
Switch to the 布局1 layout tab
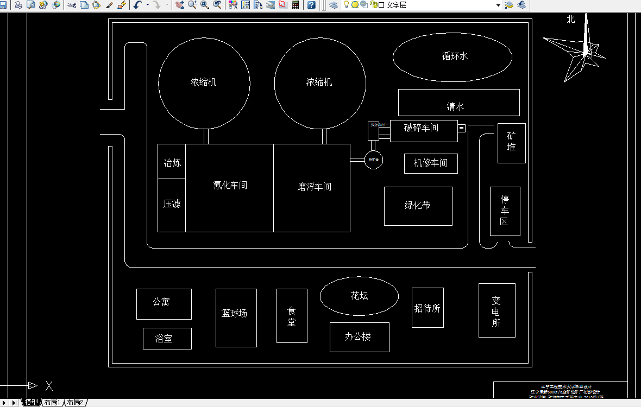(x=52, y=403)
